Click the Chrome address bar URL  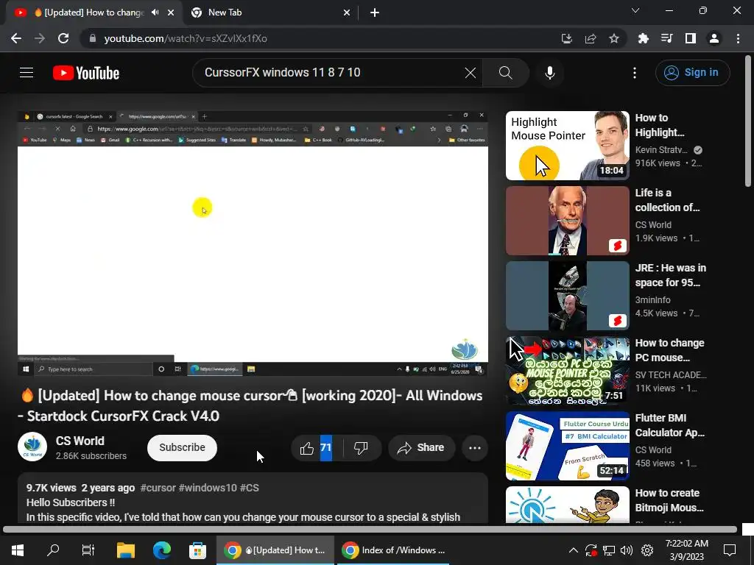coord(186,38)
